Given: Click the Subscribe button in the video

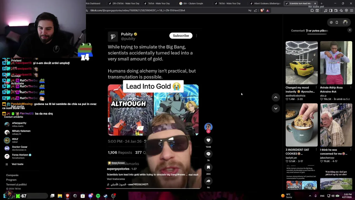Looking at the screenshot, I should [181, 36].
